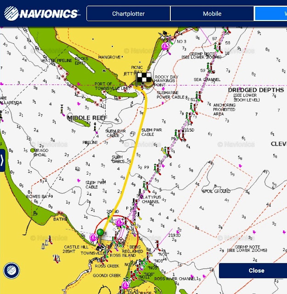This screenshot has width=287, height=294.
Task: Click the ROSS CREEK label
Action: tap(107, 266)
